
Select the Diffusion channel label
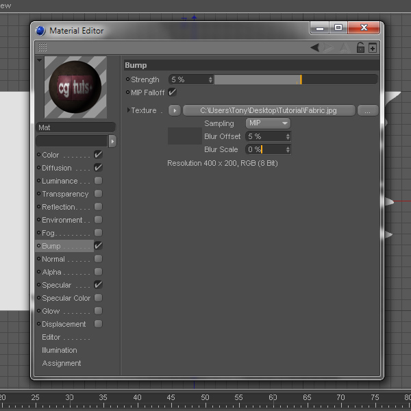point(57,168)
